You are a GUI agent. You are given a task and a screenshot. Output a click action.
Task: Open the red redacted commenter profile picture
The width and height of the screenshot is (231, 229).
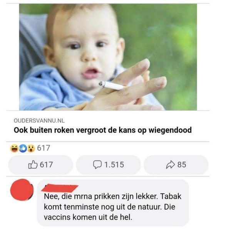(22, 190)
